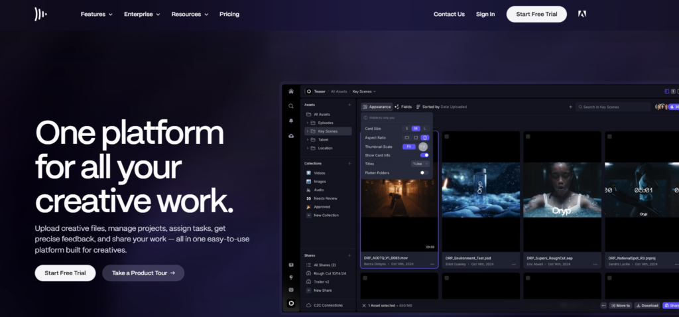Image resolution: width=679 pixels, height=317 pixels.
Task: Choose the portrait aspect ratio option
Action: pyautogui.click(x=425, y=138)
